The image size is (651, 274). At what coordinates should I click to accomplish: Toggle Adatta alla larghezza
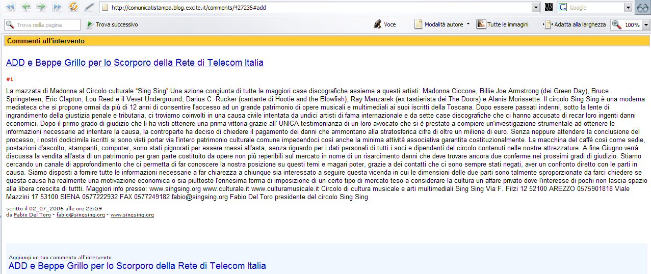pyautogui.click(x=575, y=24)
